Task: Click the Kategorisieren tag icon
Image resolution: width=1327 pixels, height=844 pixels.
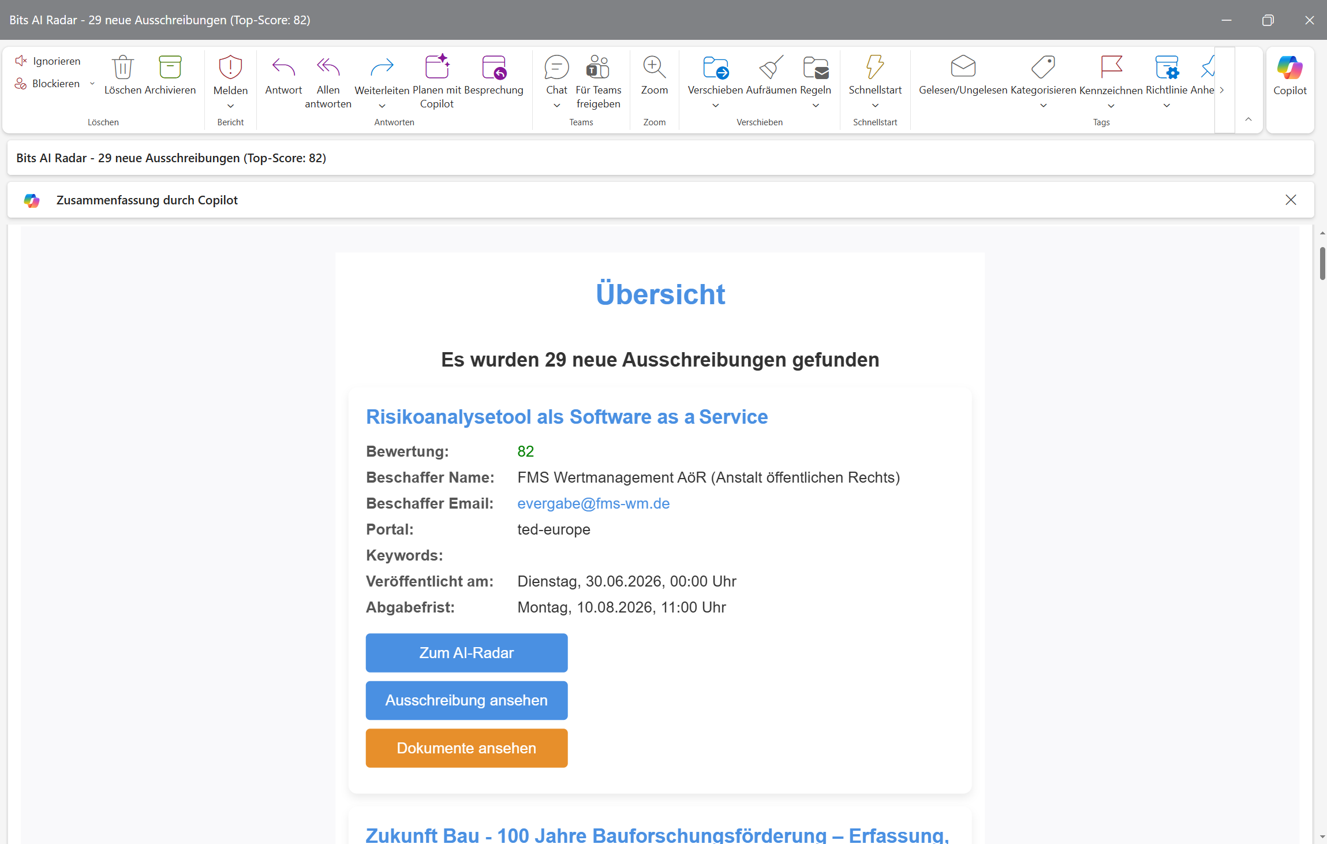Action: pos(1043,68)
